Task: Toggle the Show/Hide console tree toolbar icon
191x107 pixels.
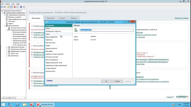Action: [11, 7]
